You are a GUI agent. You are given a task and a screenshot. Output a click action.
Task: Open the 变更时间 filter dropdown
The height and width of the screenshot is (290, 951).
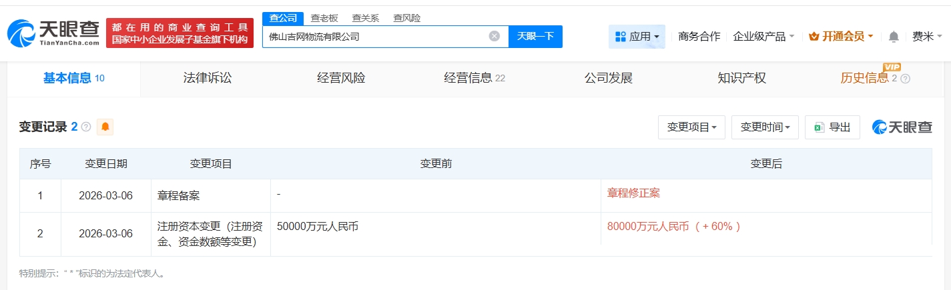click(765, 127)
